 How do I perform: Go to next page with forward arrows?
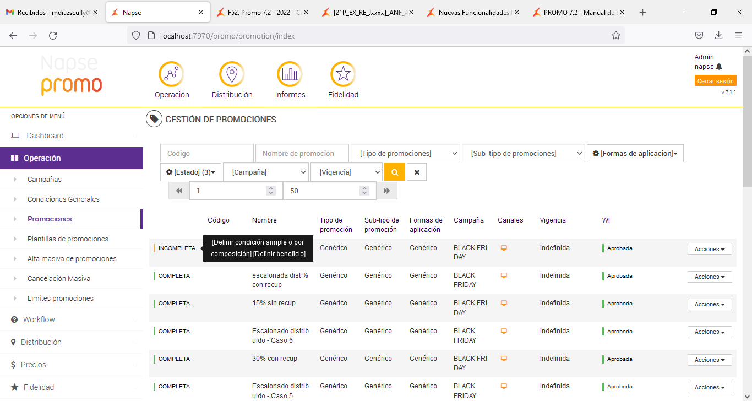pos(386,191)
